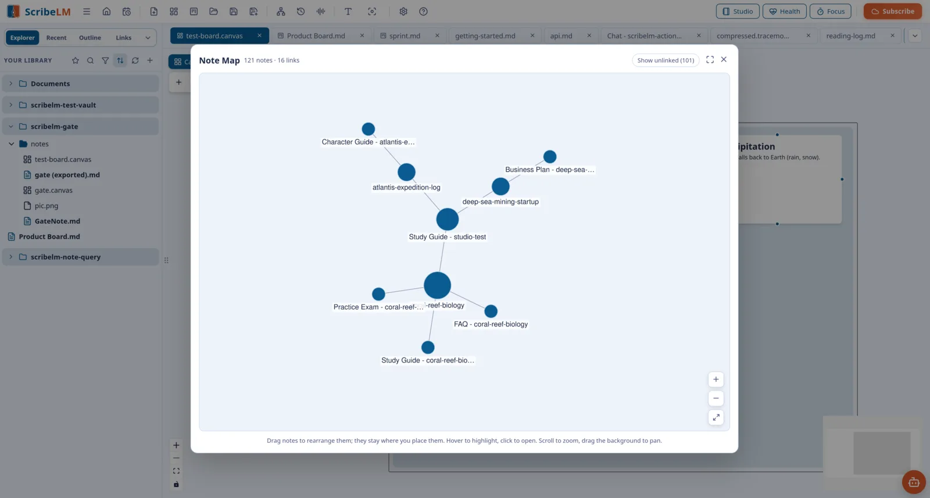Click the audio waveform icon
The height and width of the screenshot is (498, 930).
click(321, 12)
